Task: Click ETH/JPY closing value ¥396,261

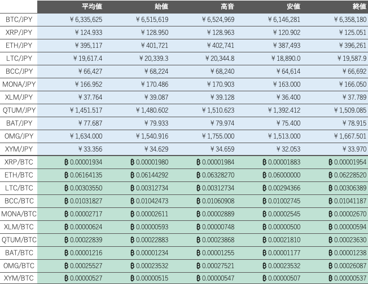Action: (353, 45)
